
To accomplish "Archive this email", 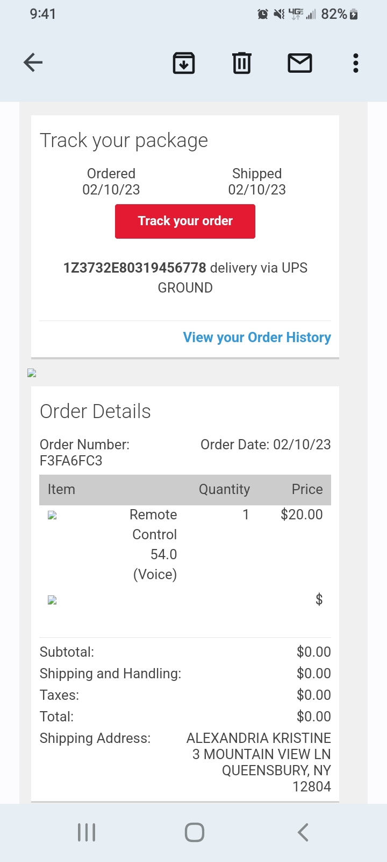I will coord(184,63).
